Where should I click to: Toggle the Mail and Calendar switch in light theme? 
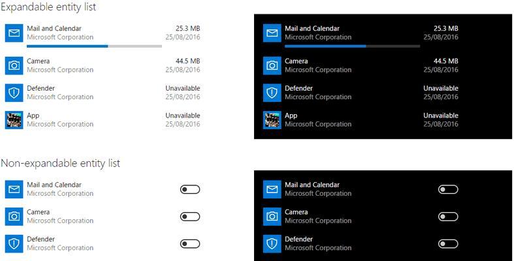click(x=189, y=189)
